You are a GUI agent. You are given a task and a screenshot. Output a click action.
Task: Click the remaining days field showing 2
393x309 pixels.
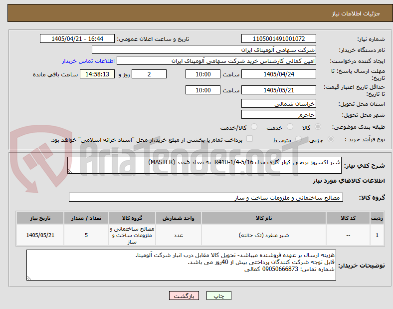149,74
